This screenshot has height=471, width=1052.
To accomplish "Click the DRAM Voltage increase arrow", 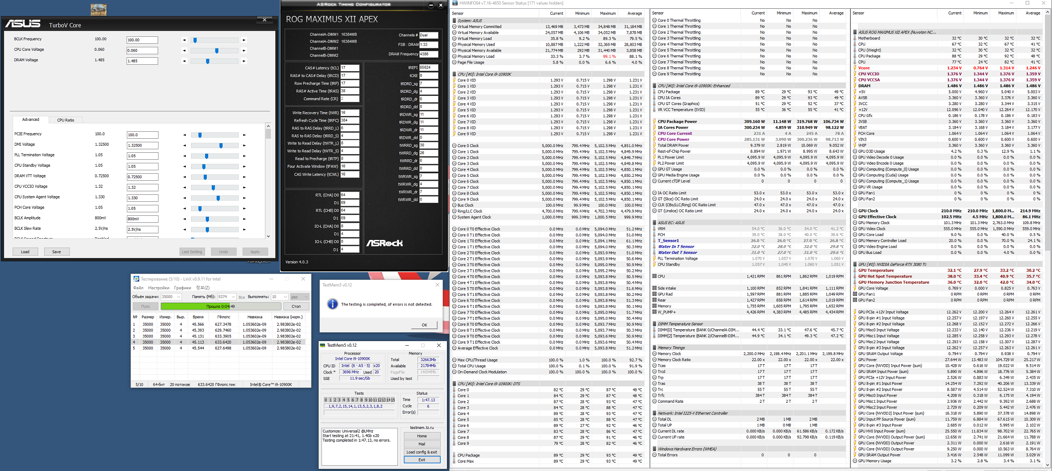I will click(244, 61).
